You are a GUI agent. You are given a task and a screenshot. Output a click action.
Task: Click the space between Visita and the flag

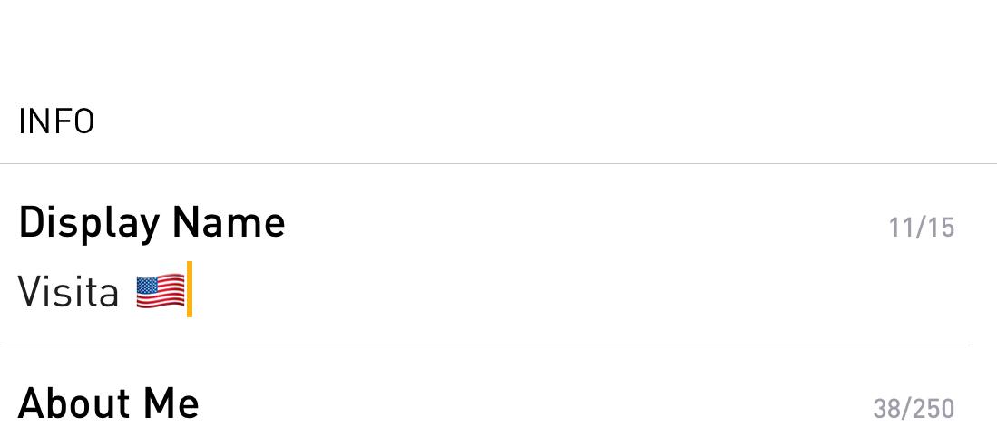[127, 292]
